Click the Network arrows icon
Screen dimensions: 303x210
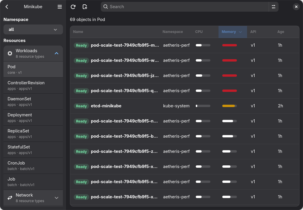click(10, 198)
